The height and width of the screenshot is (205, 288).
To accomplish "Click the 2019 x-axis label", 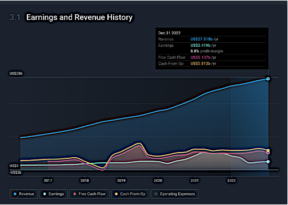I will (x=121, y=181).
